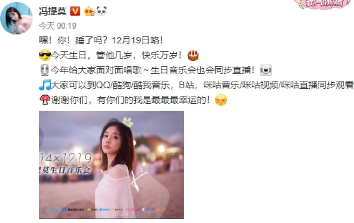This screenshot has height=223, width=354.
Task: Click the sunglasses emoji in the post
Action: (45, 55)
